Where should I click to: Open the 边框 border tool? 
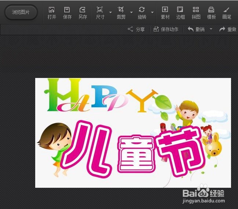point(180,13)
